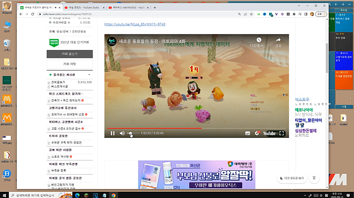
Task: Click 인터넷방송 category link in sidebar
Action: (79, 31)
